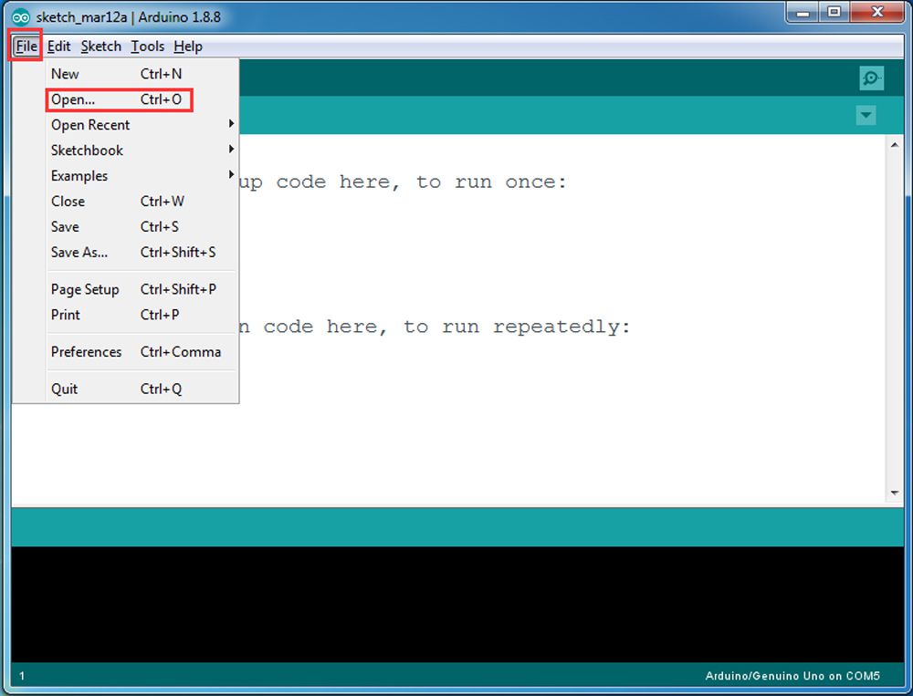The image size is (913, 696).
Task: Click the 'run repeatedly:' comment text
Action: point(536,327)
